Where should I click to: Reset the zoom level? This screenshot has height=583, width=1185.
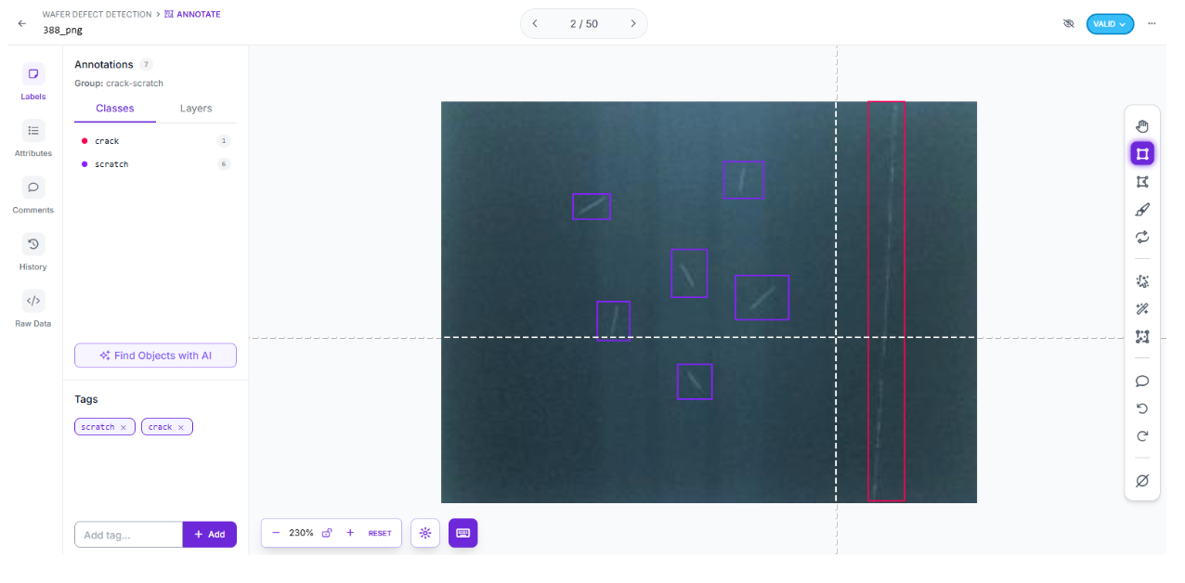click(380, 534)
